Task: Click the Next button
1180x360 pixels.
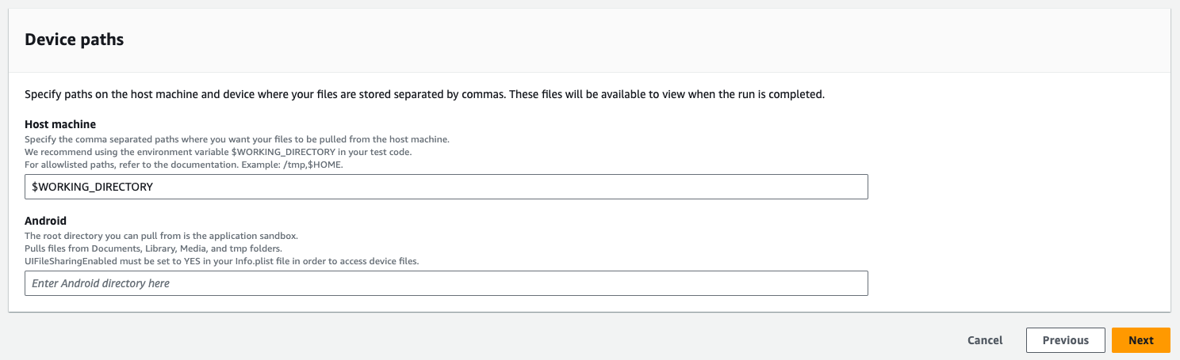Action: (1140, 340)
